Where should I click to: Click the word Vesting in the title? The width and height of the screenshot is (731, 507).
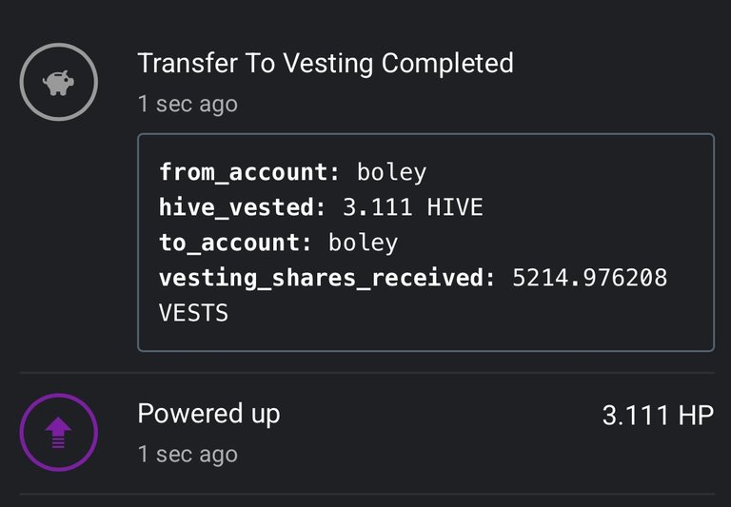point(327,65)
